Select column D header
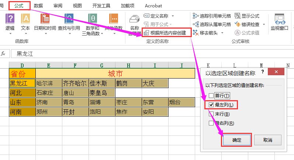Screen dimensions: 294x160 tap(22, 65)
